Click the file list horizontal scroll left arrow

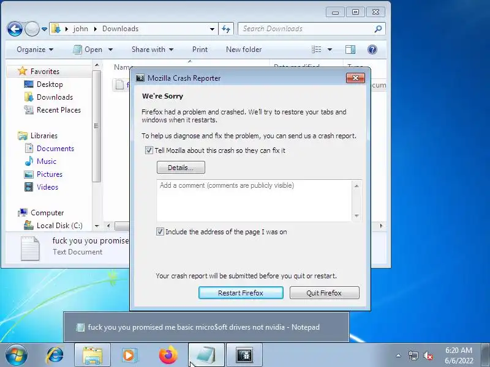108,226
